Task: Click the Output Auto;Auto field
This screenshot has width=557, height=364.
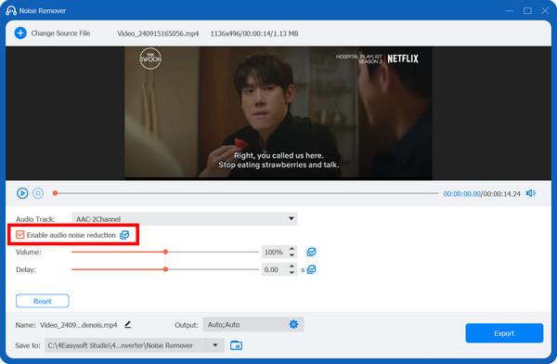Action: (253, 324)
